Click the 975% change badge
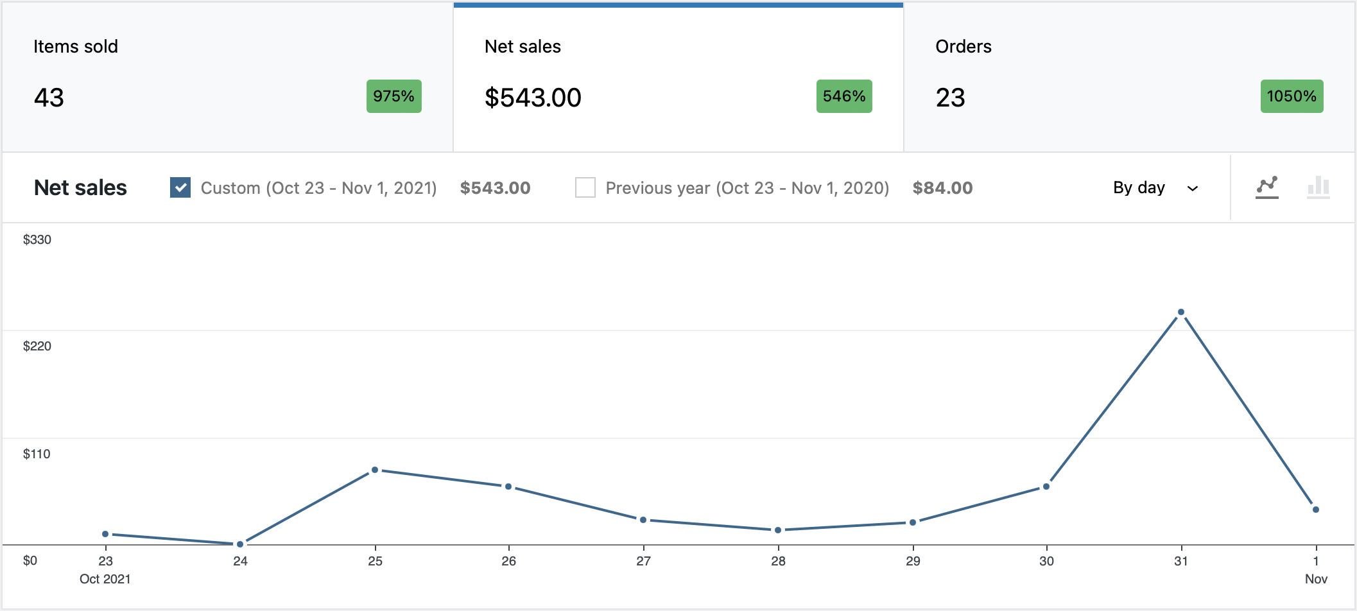The width and height of the screenshot is (1357, 611). coord(393,96)
